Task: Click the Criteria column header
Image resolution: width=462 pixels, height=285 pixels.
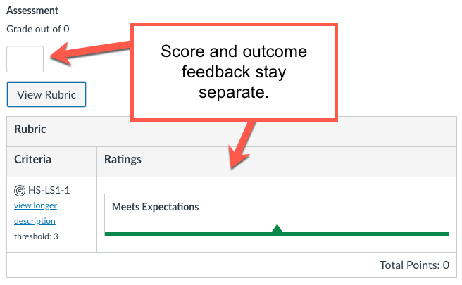Action: tap(32, 160)
